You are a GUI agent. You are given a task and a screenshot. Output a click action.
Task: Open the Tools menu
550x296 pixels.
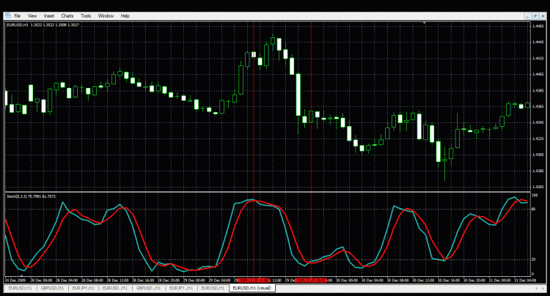pyautogui.click(x=86, y=16)
